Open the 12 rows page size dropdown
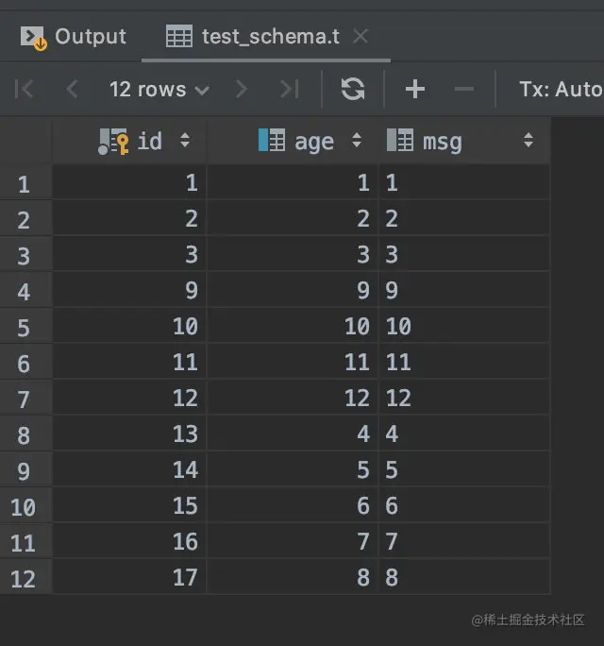Viewport: 604px width, 646px height. [159, 90]
